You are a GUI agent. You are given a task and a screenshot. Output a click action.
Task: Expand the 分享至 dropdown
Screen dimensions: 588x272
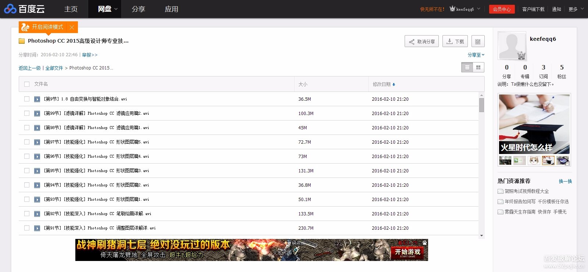[476, 55]
